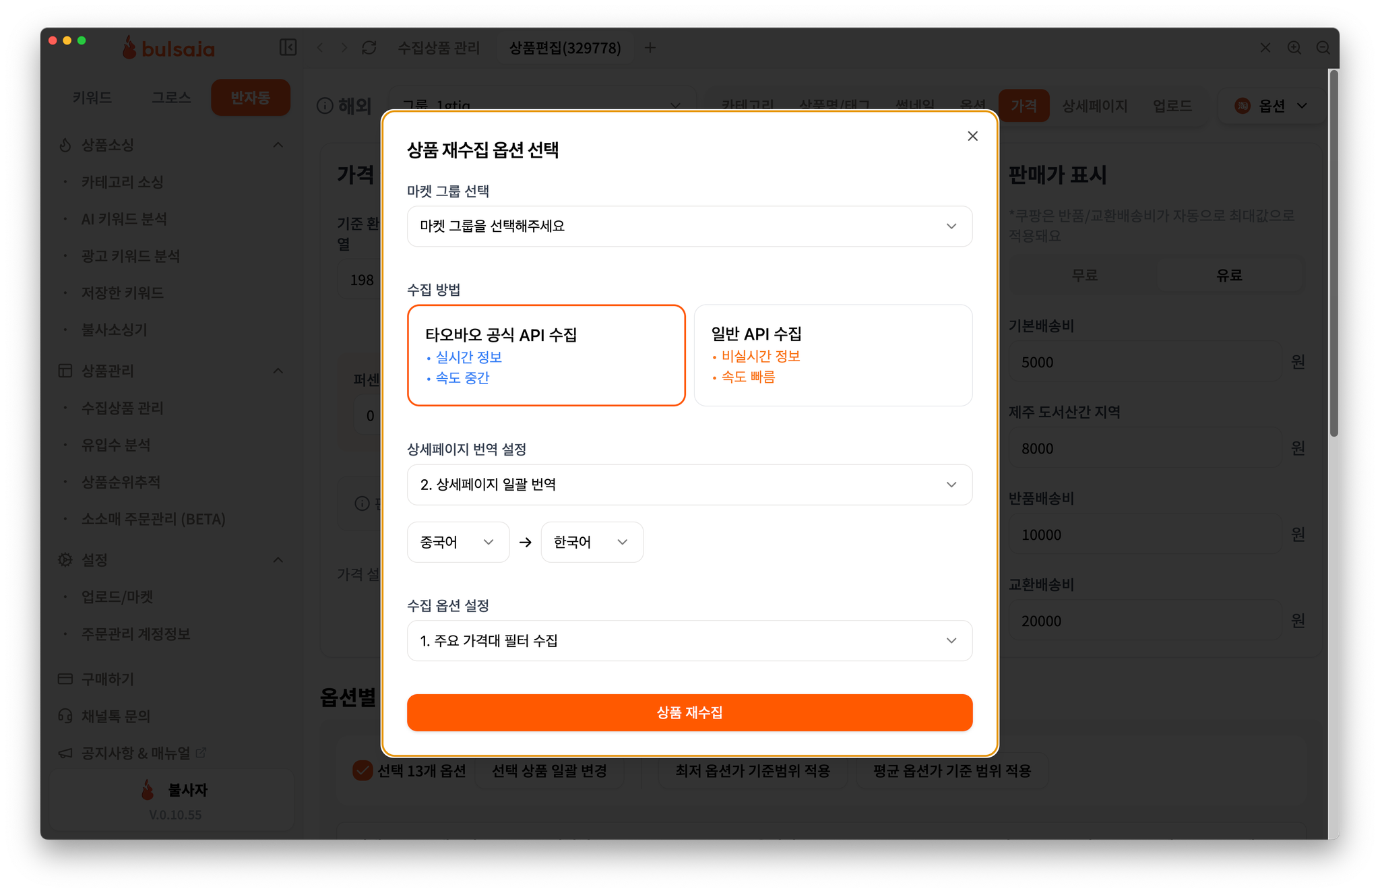Toggle the sidebar collapse icon
1380x893 pixels.
point(288,47)
